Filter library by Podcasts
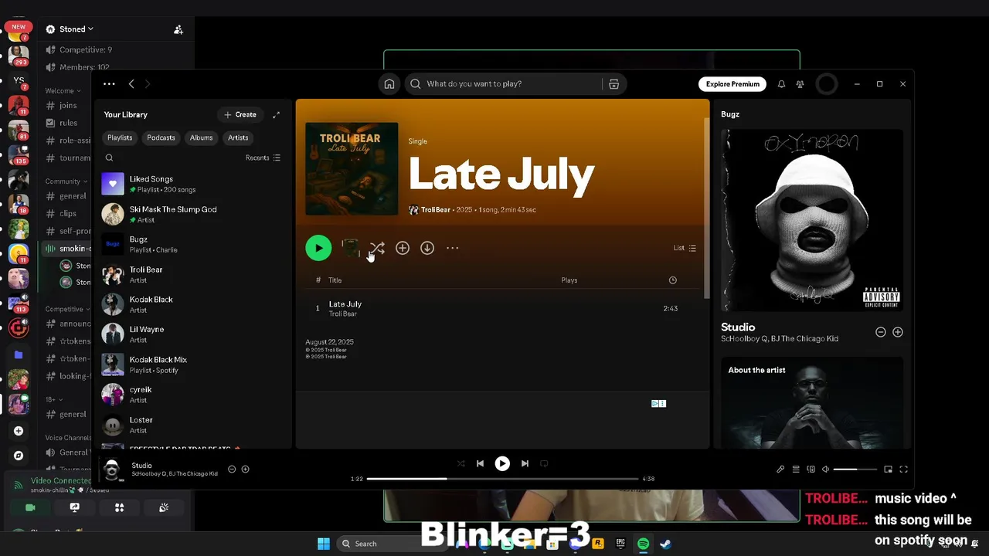989x556 pixels. (x=161, y=137)
